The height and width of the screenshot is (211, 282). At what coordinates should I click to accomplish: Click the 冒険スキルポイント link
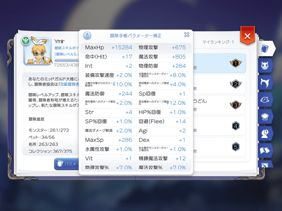[67, 48]
